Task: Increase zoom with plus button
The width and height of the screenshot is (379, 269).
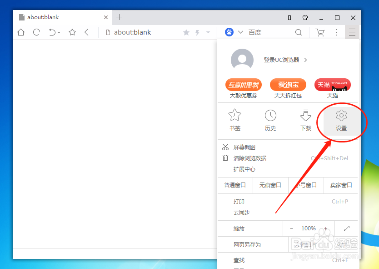Action: tap(325, 228)
